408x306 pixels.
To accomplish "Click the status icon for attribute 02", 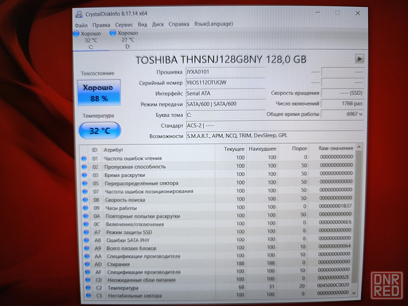I will 84,167.
